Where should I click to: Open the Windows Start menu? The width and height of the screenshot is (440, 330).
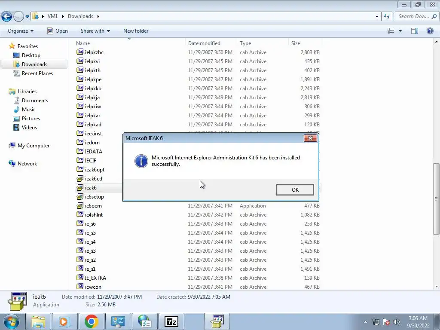pyautogui.click(x=11, y=321)
